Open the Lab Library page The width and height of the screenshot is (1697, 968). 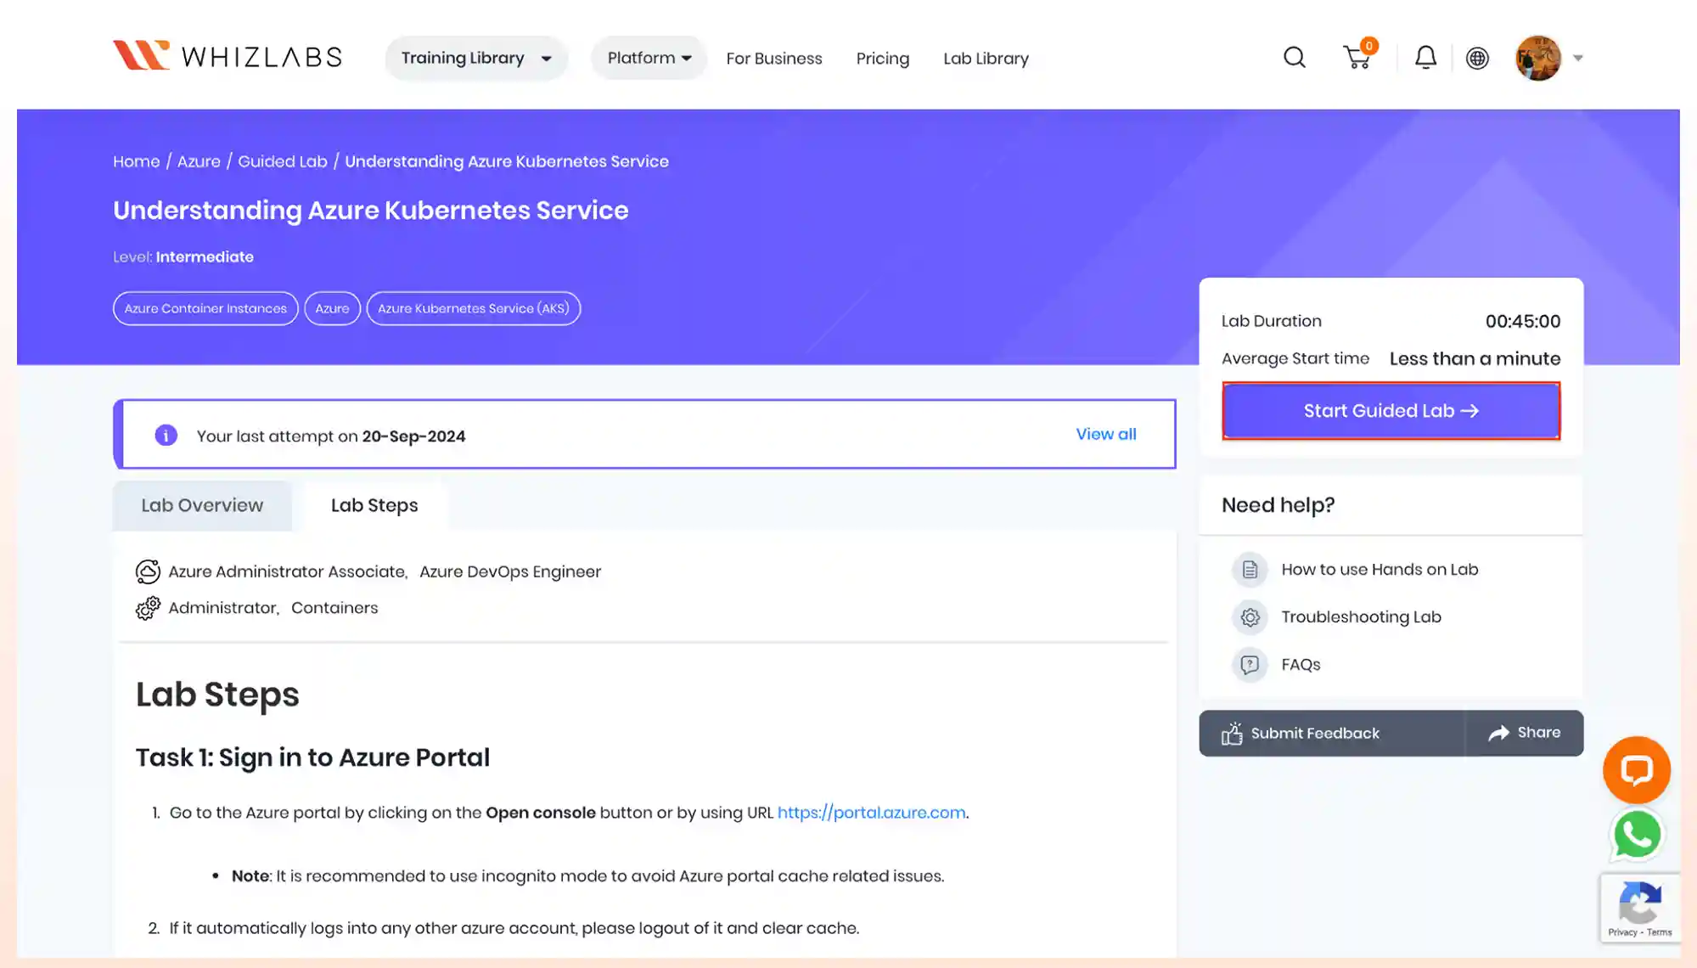point(986,59)
